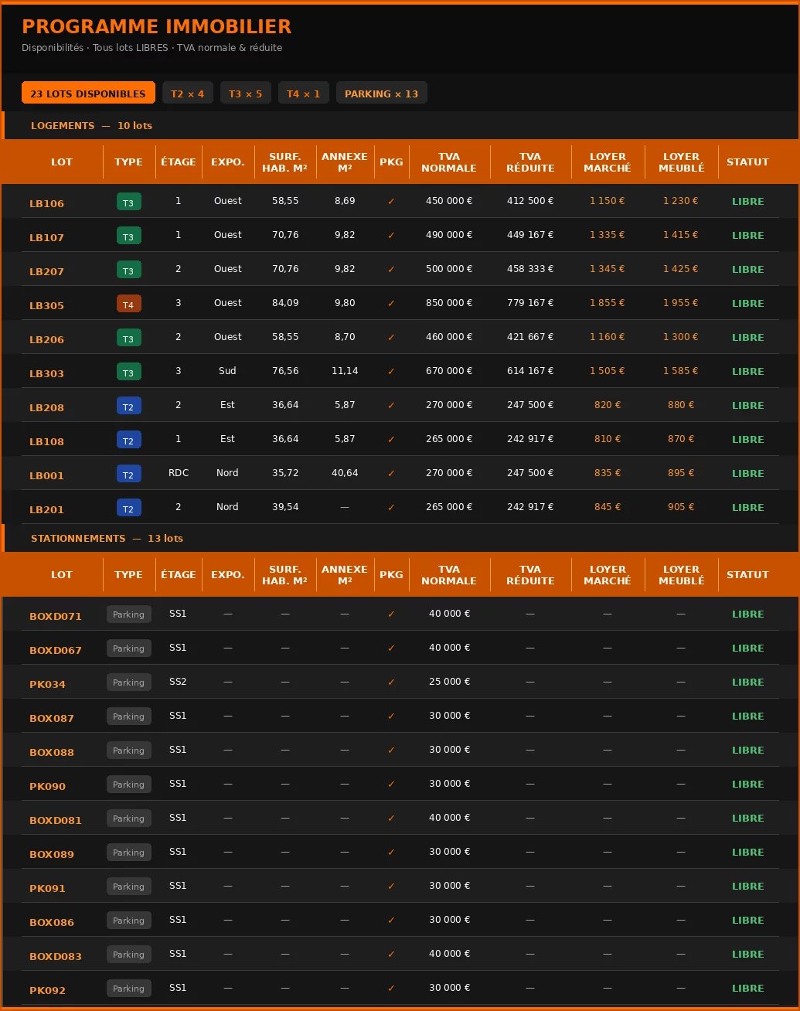Click the LIBRE status of lot LB305
This screenshot has height=1011, width=800.
[x=747, y=304]
